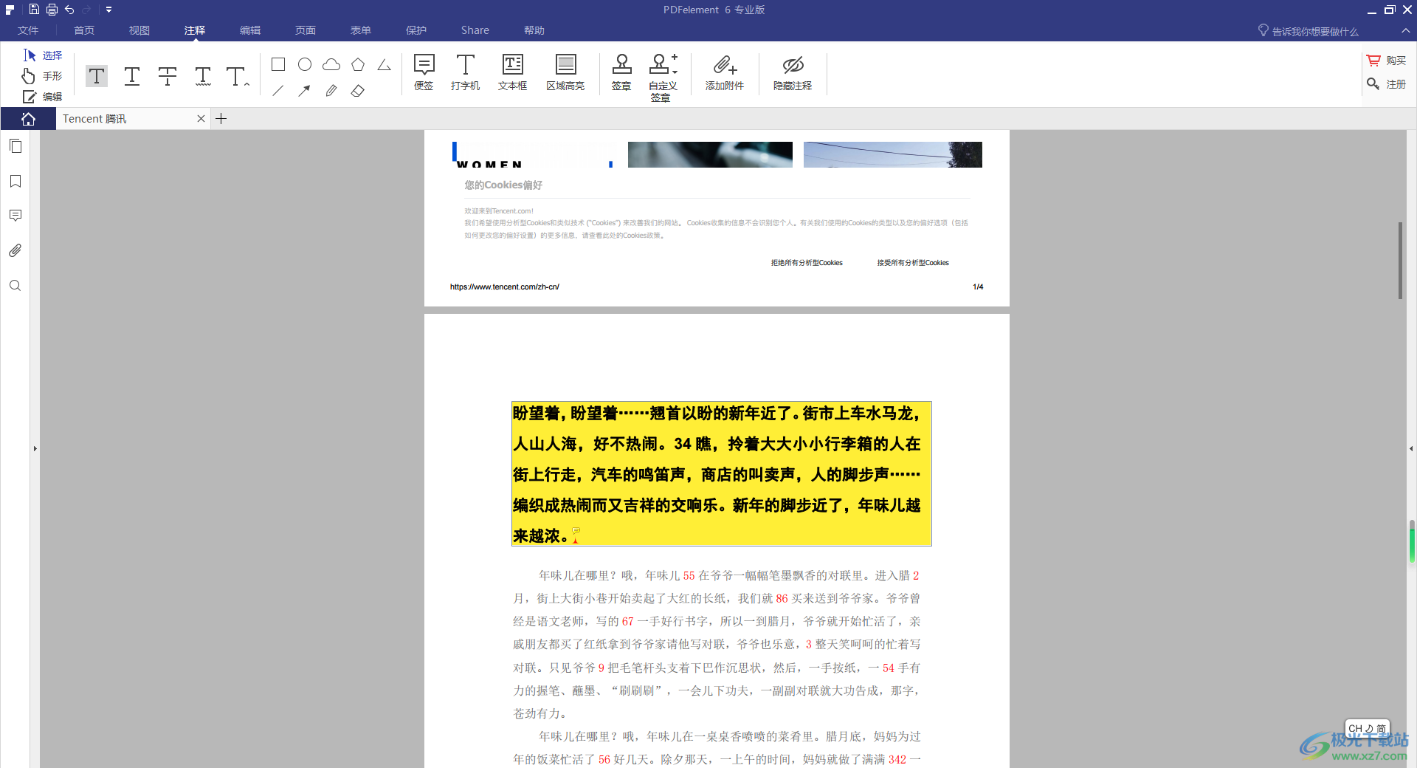Click the save icon in title bar

click(34, 10)
